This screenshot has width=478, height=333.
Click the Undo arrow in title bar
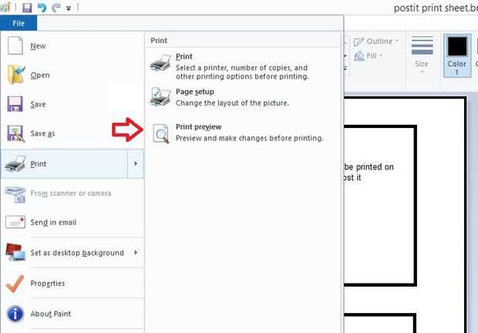(x=42, y=7)
